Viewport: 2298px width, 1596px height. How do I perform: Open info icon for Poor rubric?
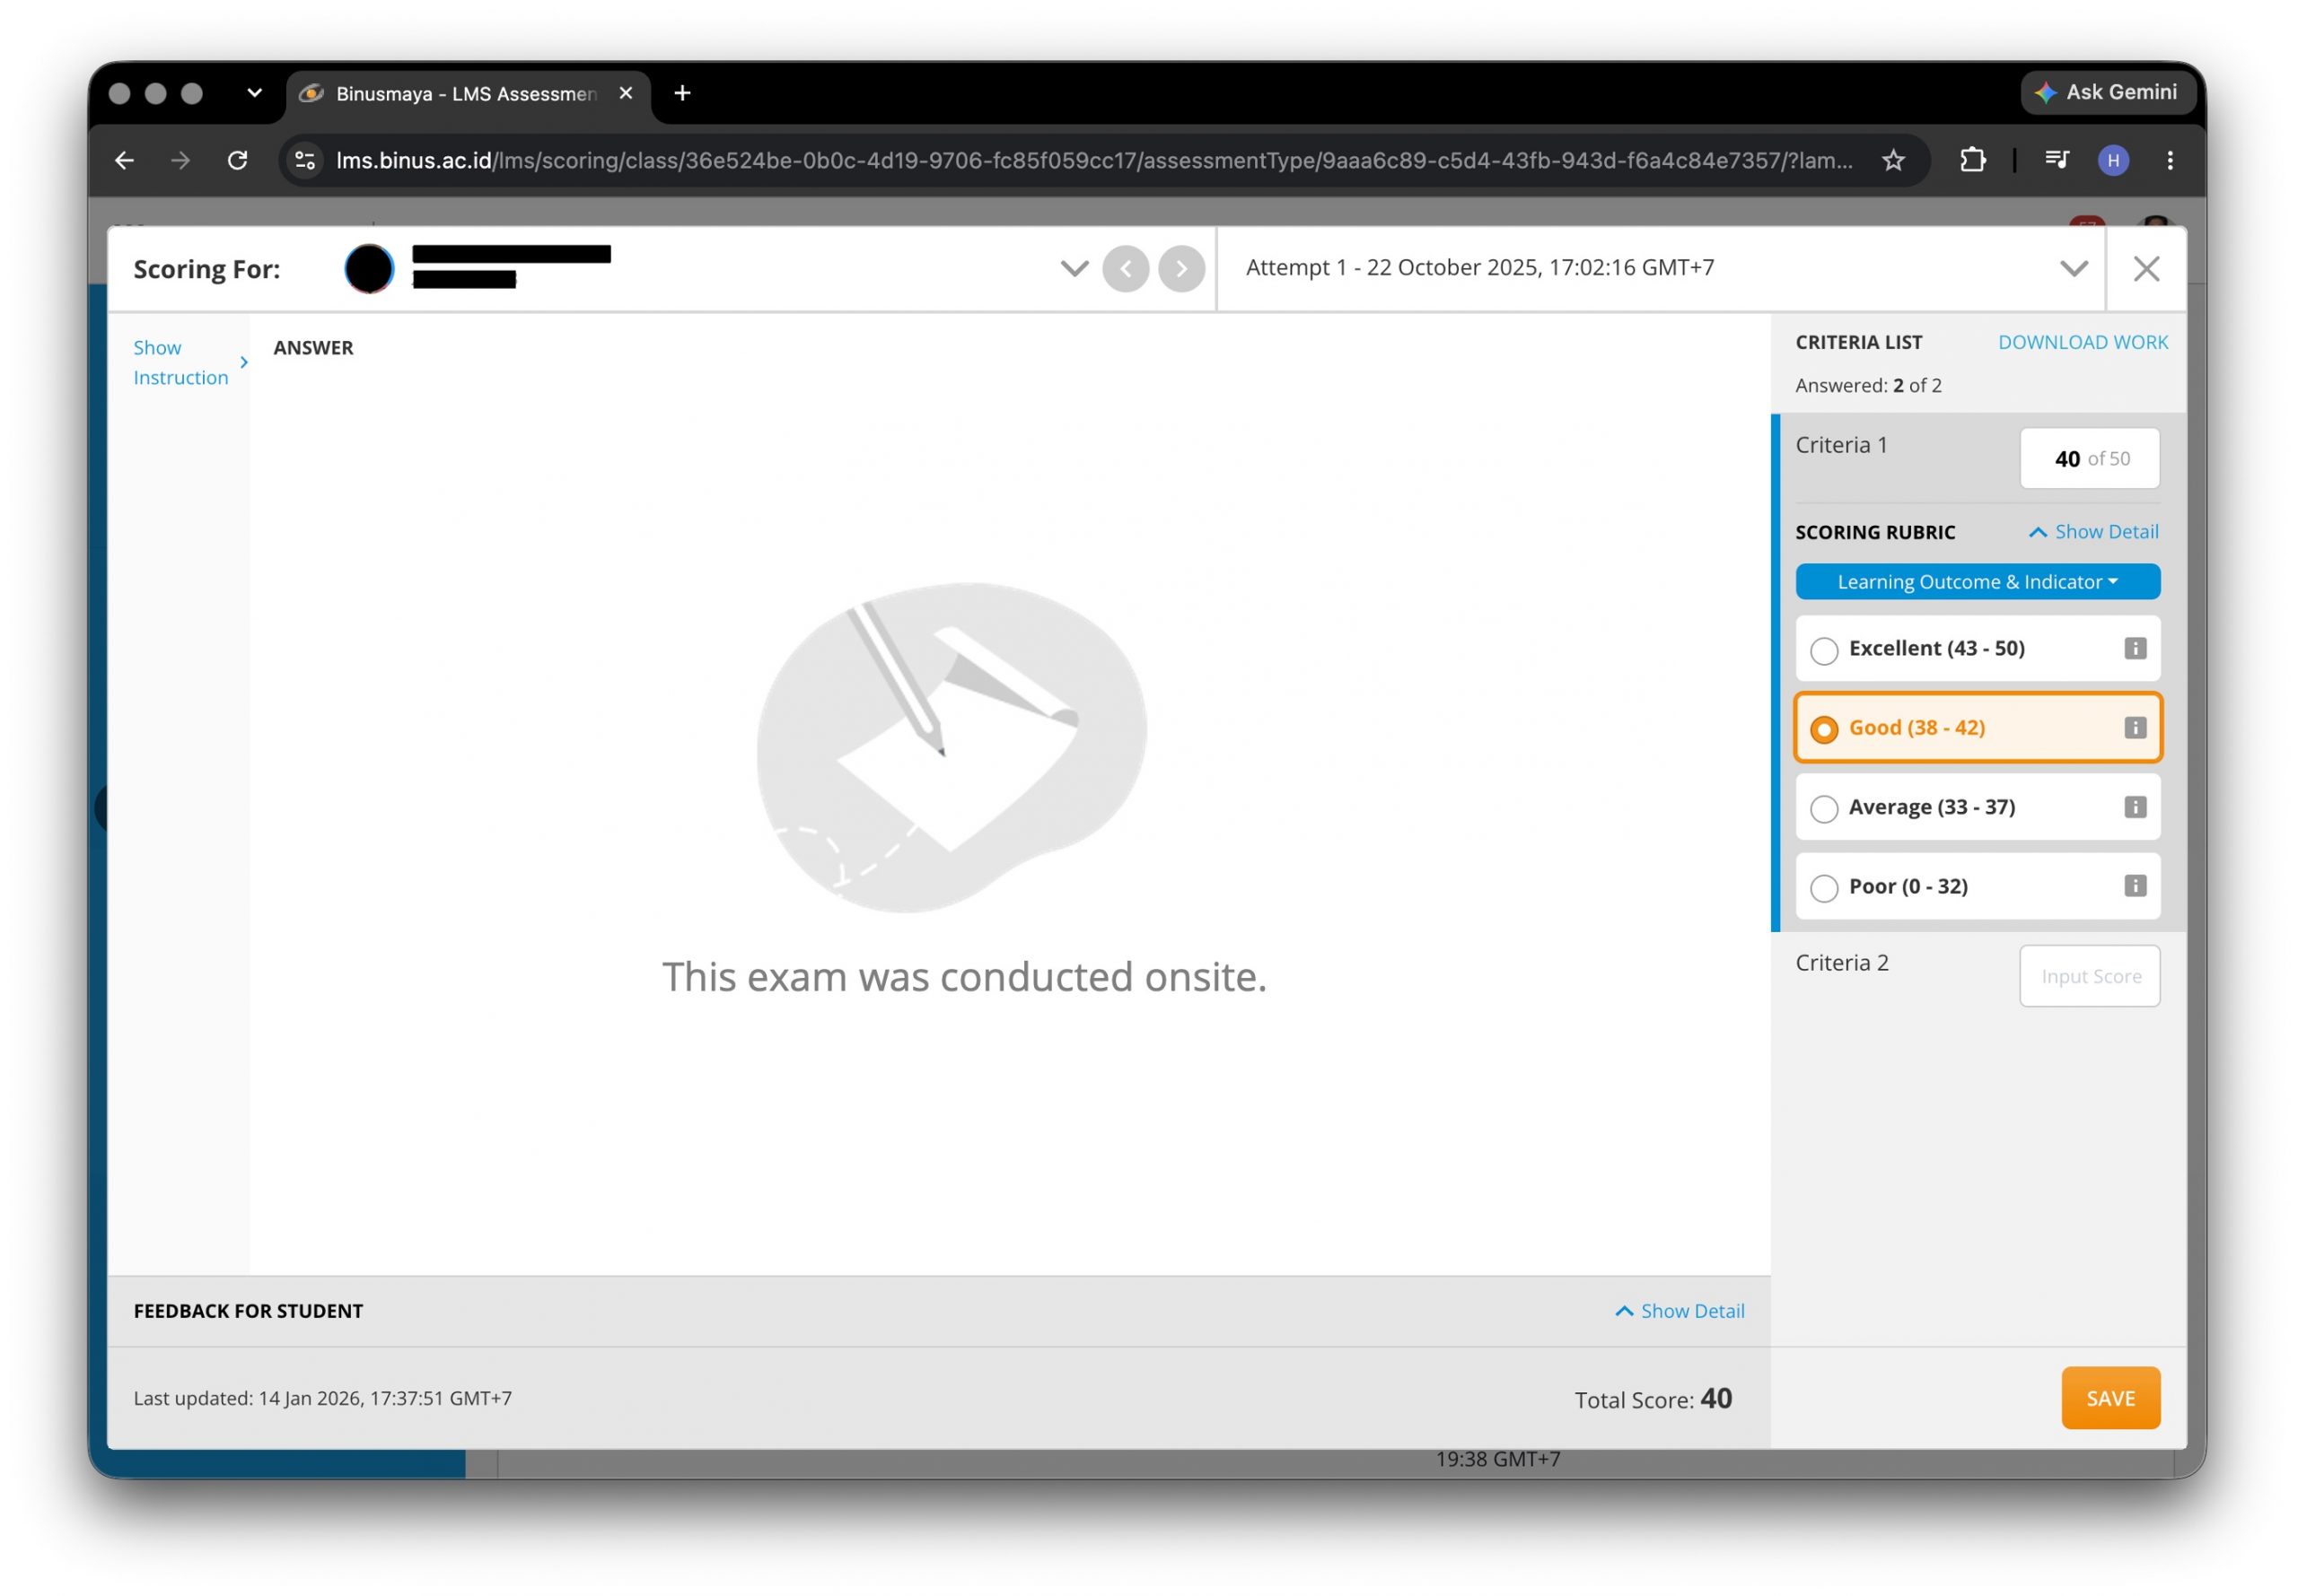(x=2134, y=885)
